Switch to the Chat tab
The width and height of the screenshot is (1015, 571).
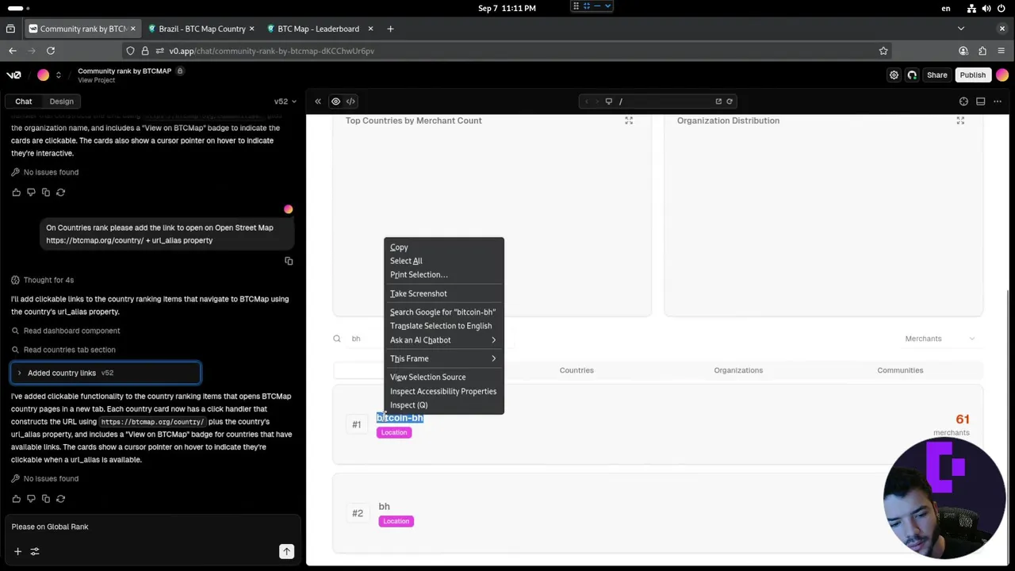[23, 102]
